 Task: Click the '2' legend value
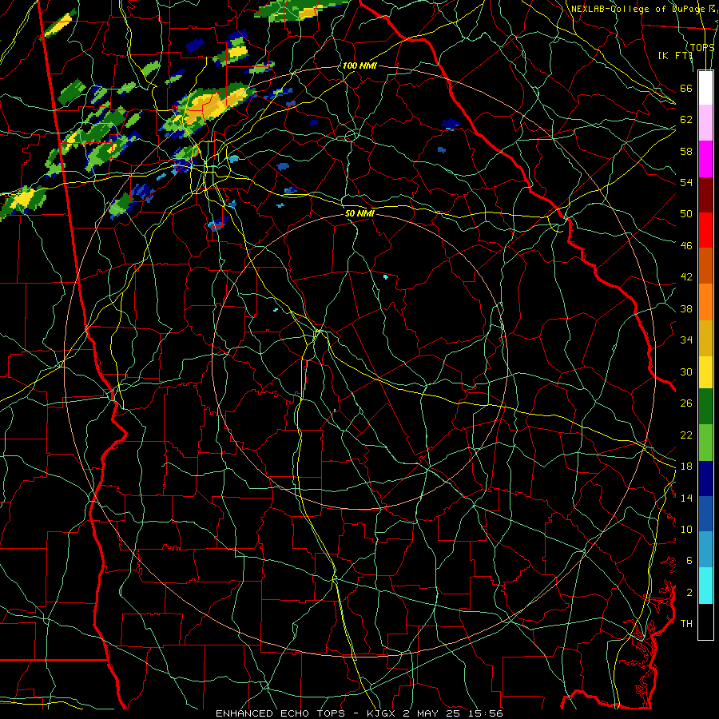(x=689, y=593)
